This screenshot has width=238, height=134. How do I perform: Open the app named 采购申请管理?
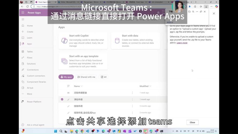click(x=80, y=93)
